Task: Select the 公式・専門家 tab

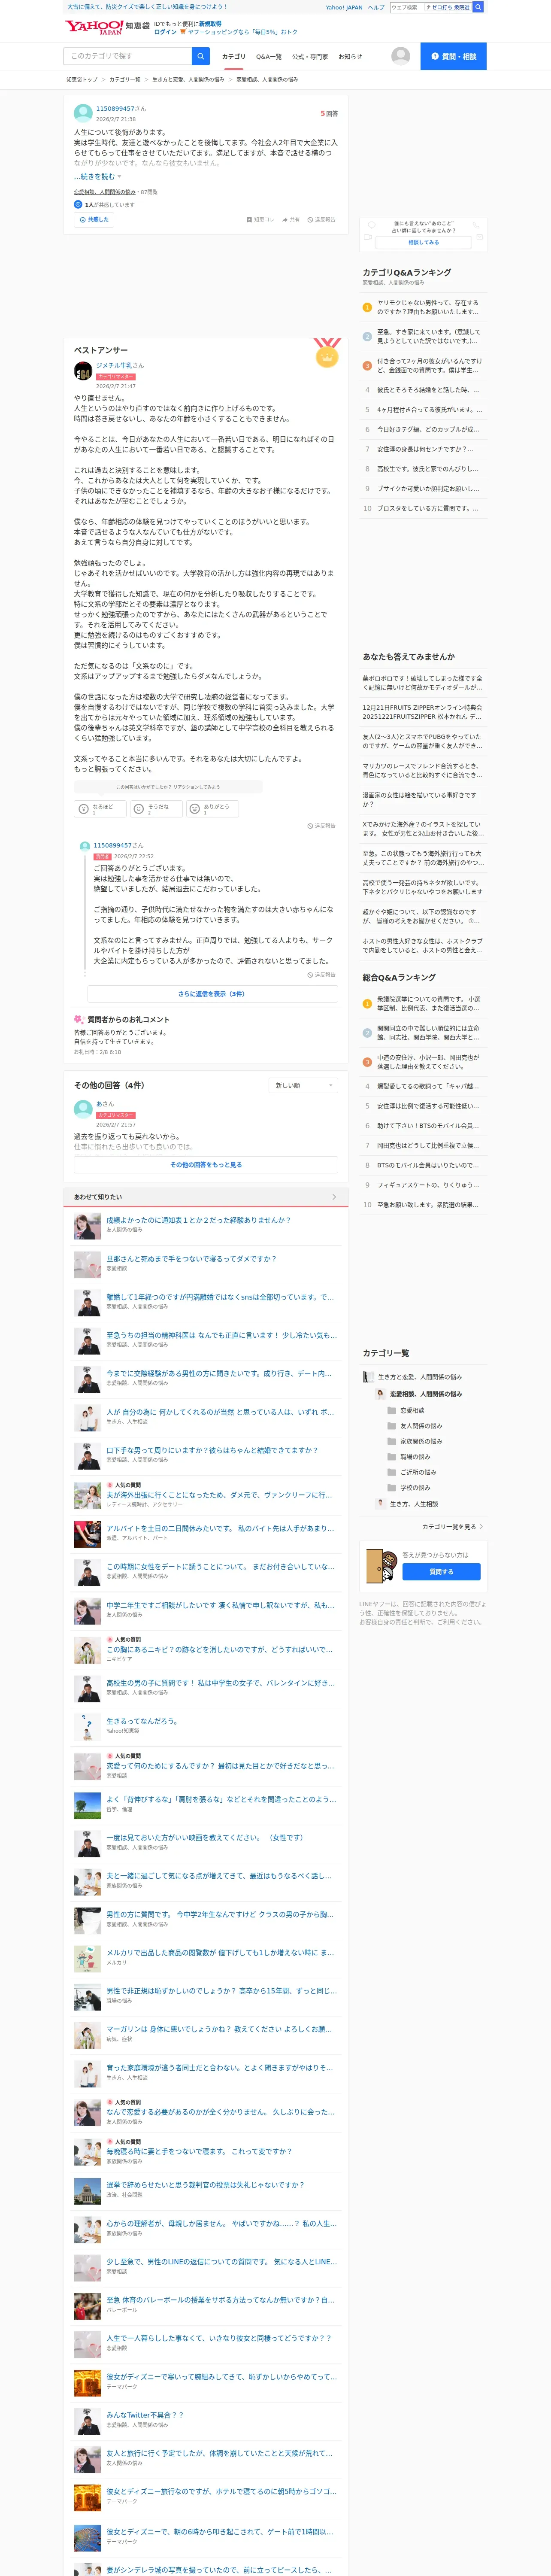Action: pyautogui.click(x=310, y=57)
